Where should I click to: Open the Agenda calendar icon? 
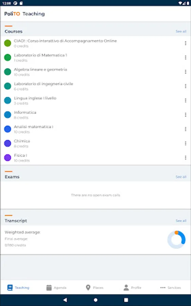click(x=49, y=287)
